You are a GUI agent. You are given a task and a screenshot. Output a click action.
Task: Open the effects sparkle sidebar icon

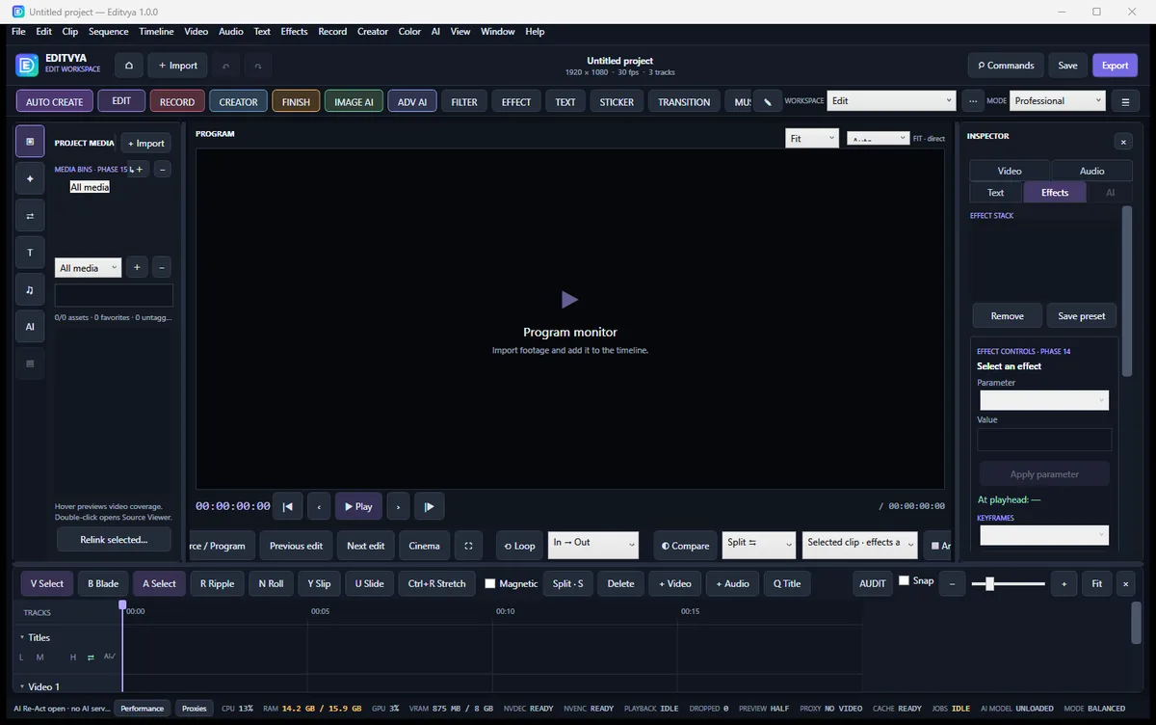[30, 178]
